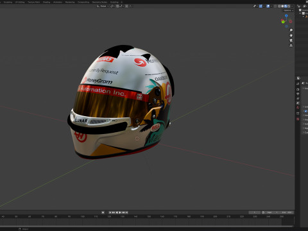Toggle the preview range clock icon
The height and width of the screenshot is (231, 308).
(x=263, y=212)
